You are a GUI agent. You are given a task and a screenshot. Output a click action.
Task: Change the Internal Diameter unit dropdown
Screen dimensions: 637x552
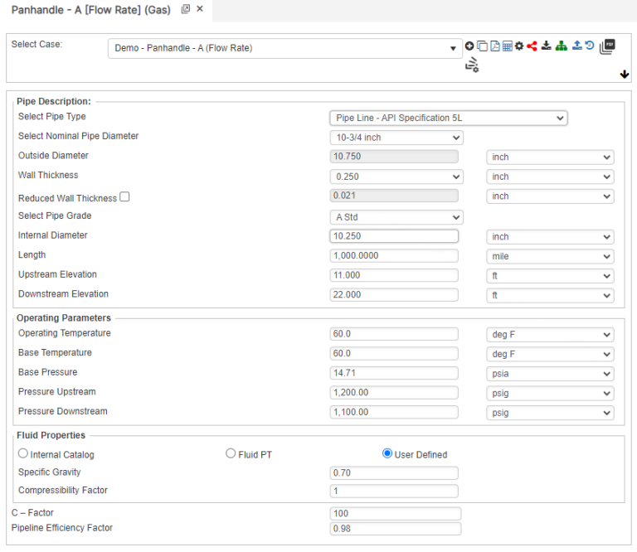(x=550, y=236)
